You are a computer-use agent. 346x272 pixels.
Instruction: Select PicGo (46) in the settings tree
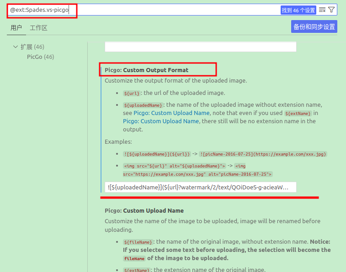tap(40, 57)
